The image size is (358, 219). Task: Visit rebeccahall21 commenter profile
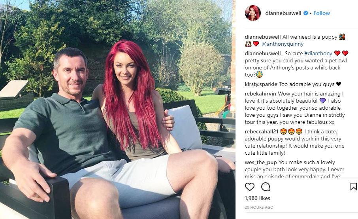(262, 131)
